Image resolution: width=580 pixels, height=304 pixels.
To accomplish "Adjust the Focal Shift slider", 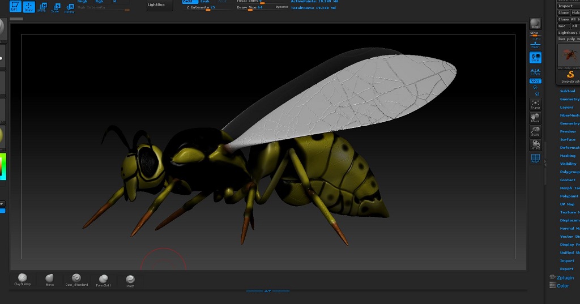I will (261, 2).
